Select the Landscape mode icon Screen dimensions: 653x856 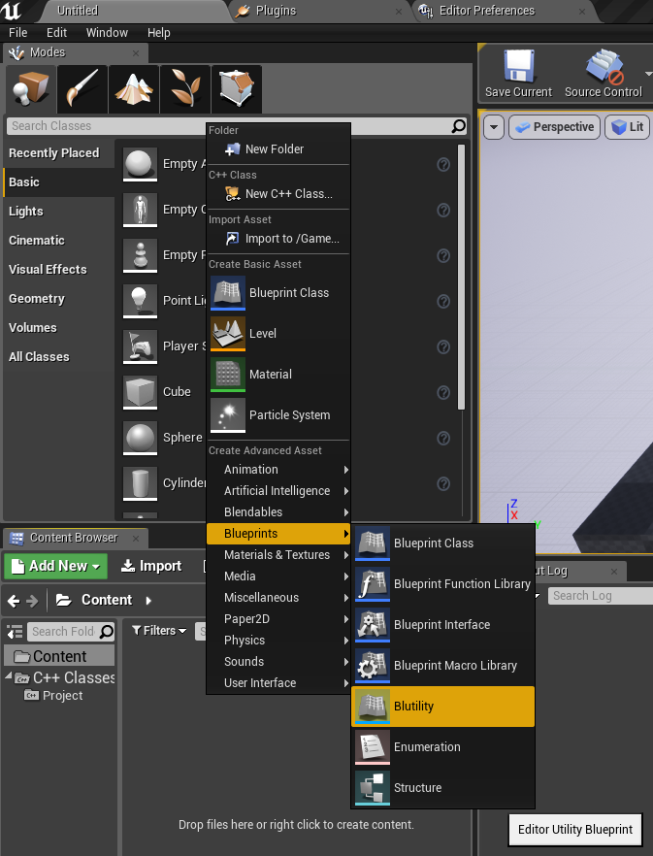[134, 89]
